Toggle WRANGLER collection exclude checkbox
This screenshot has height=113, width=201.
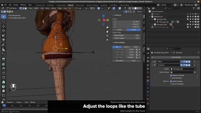(x=188, y=17)
